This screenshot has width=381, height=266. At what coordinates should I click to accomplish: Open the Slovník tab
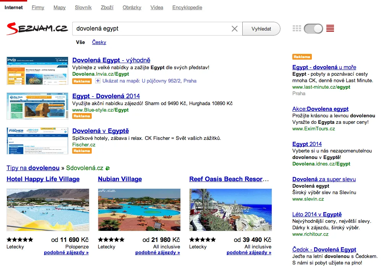(x=83, y=8)
